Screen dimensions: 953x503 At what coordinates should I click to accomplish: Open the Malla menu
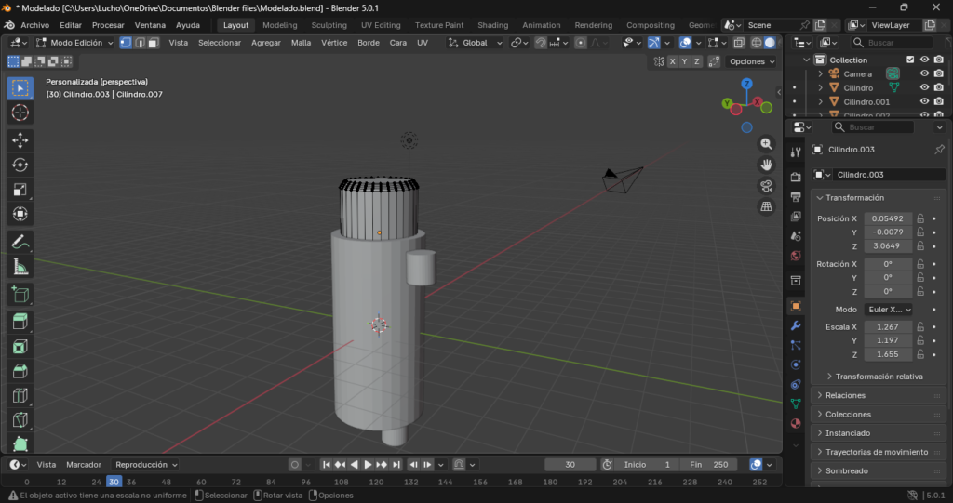[301, 43]
